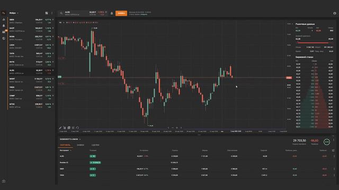Select CHMF in the watchlist

(x=31, y=97)
